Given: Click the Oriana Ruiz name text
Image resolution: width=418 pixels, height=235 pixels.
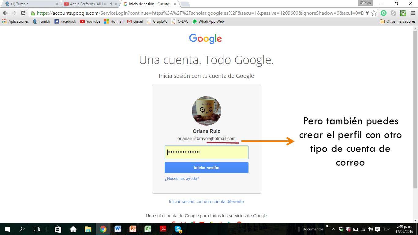Looking at the screenshot, I should (207, 131).
